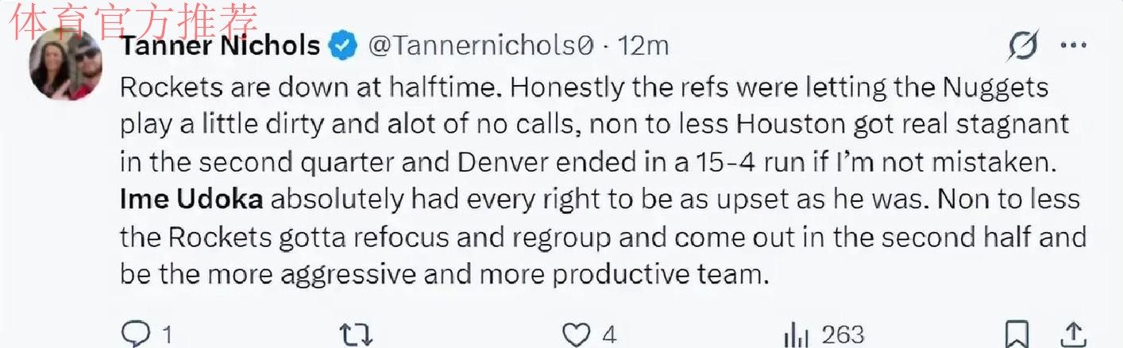Click the bold Ime Udoka text
Viewport: 1123px width, 348px height.
pyautogui.click(x=191, y=199)
